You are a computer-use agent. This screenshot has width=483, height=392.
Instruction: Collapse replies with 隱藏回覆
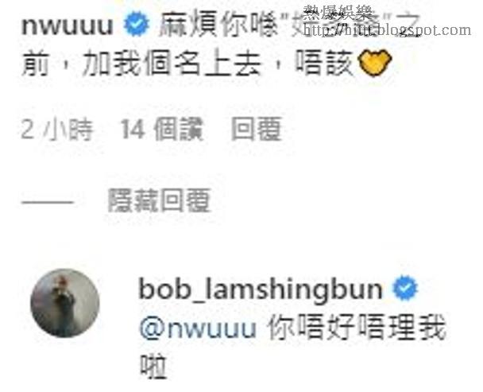pyautogui.click(x=159, y=200)
